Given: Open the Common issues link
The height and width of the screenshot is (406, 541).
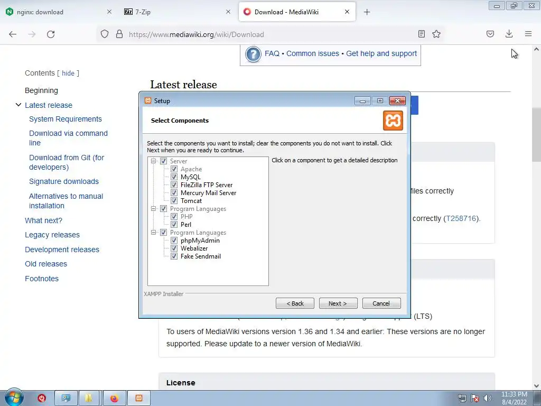Looking at the screenshot, I should point(313,53).
